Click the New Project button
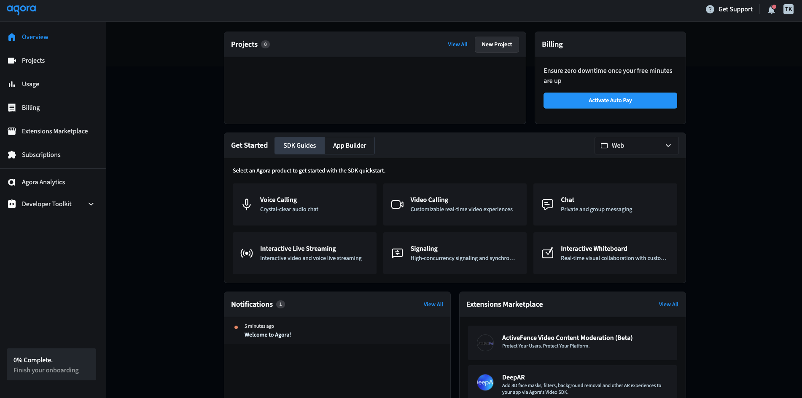 click(497, 45)
